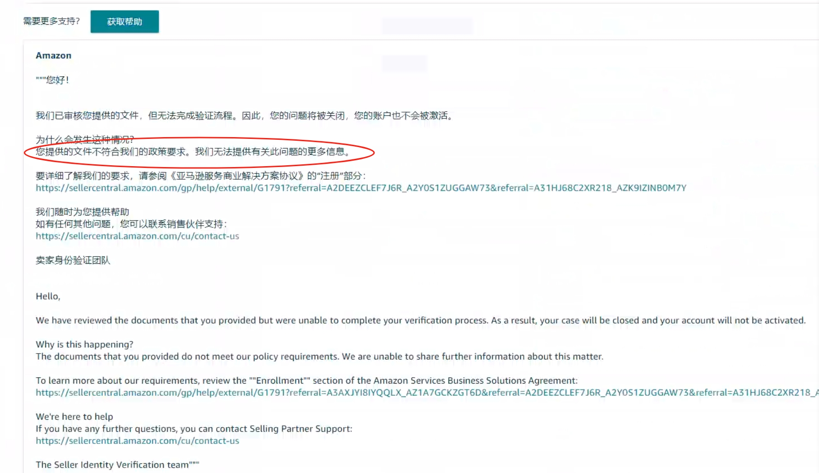This screenshot has width=819, height=473.
Task: Click the 您好! greeting line
Action: click(x=53, y=80)
